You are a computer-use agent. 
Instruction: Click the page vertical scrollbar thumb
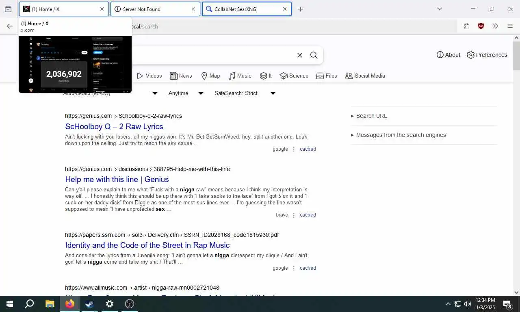point(516,55)
